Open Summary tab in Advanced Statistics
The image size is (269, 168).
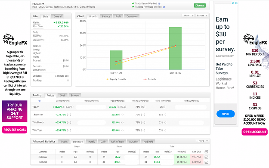(x=78, y=142)
